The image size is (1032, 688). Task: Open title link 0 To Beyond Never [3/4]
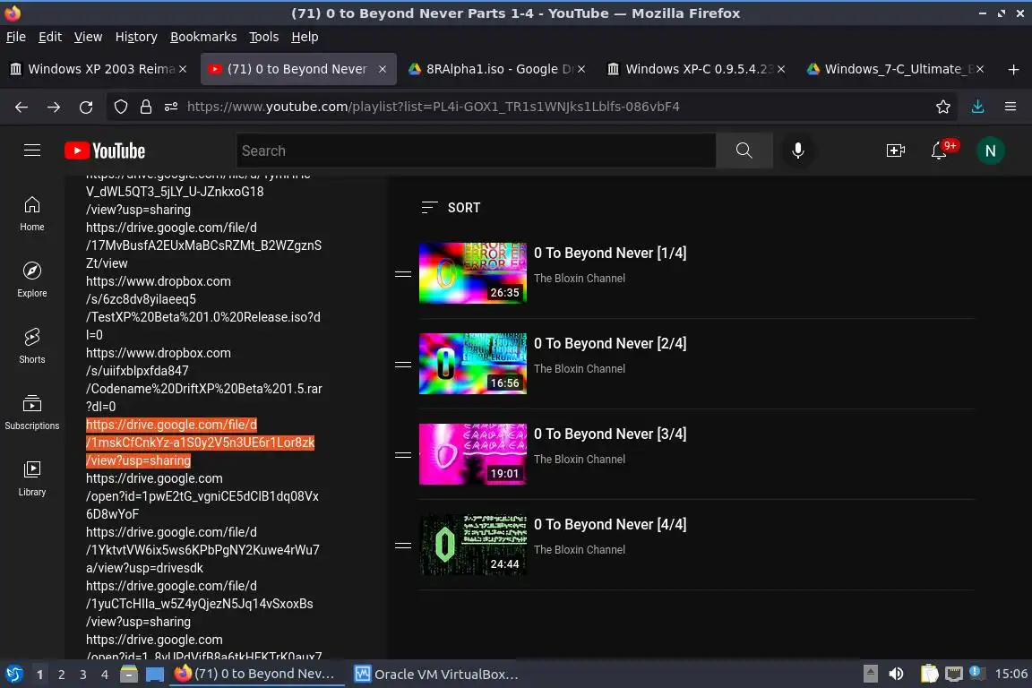click(x=610, y=434)
